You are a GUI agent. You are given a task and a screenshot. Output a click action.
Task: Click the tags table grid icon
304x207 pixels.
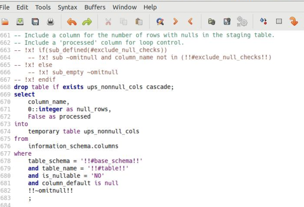279,21
